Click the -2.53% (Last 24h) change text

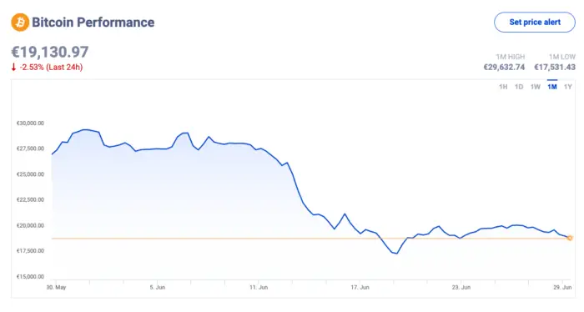click(x=51, y=68)
